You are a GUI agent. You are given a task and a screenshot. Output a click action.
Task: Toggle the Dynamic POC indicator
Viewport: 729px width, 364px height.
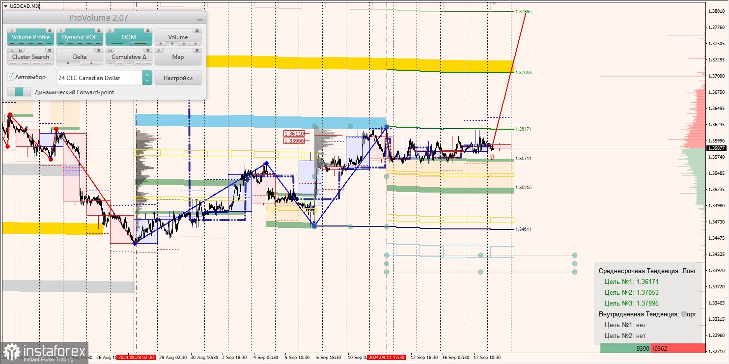coord(80,37)
